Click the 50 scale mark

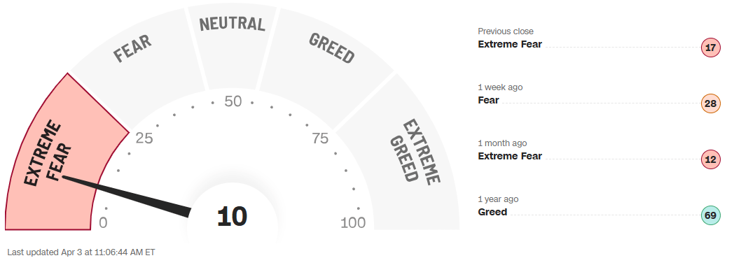pos(233,101)
